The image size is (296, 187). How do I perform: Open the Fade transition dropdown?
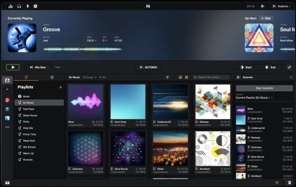pyautogui.click(x=58, y=67)
